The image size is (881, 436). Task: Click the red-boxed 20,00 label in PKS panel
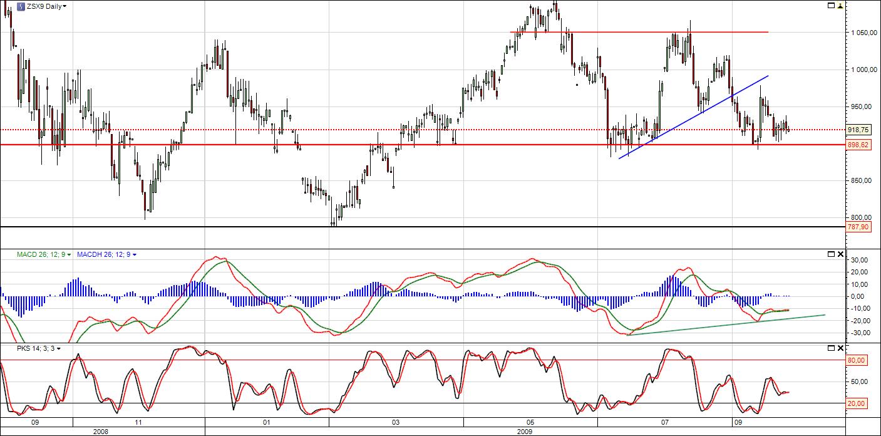[x=857, y=403]
